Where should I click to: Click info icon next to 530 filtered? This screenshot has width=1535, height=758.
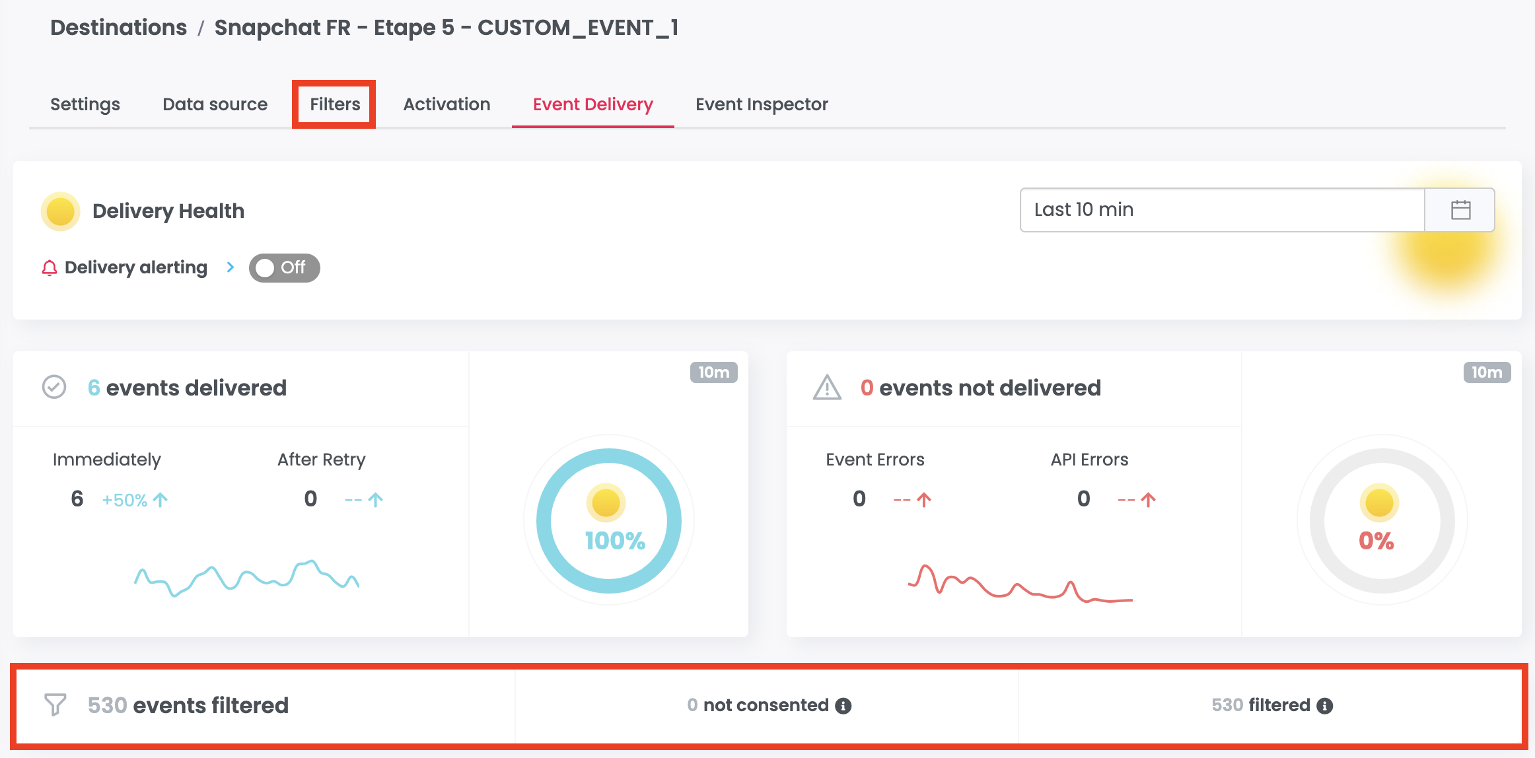pos(1324,706)
